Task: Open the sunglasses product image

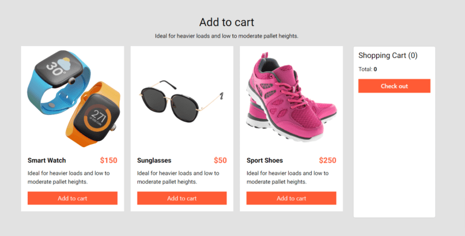Action: 182,101
